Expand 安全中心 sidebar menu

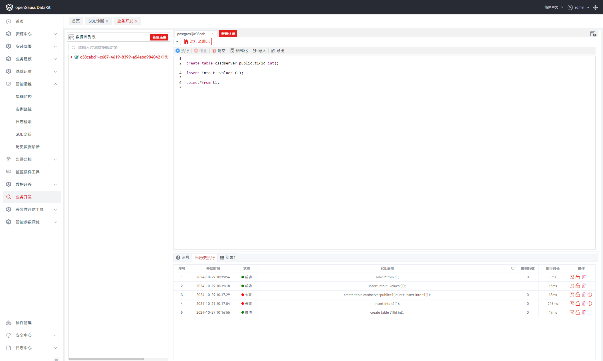point(32,335)
